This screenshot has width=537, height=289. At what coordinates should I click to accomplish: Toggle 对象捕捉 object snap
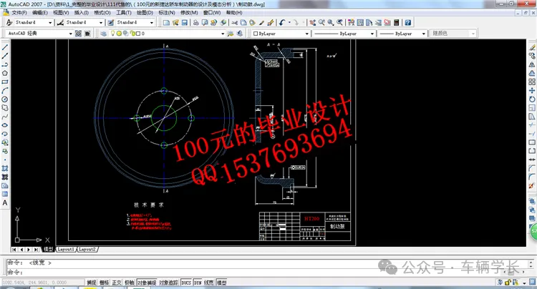point(147,283)
